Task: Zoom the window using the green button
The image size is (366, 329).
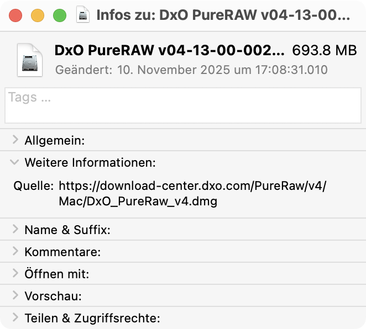Action: point(59,15)
